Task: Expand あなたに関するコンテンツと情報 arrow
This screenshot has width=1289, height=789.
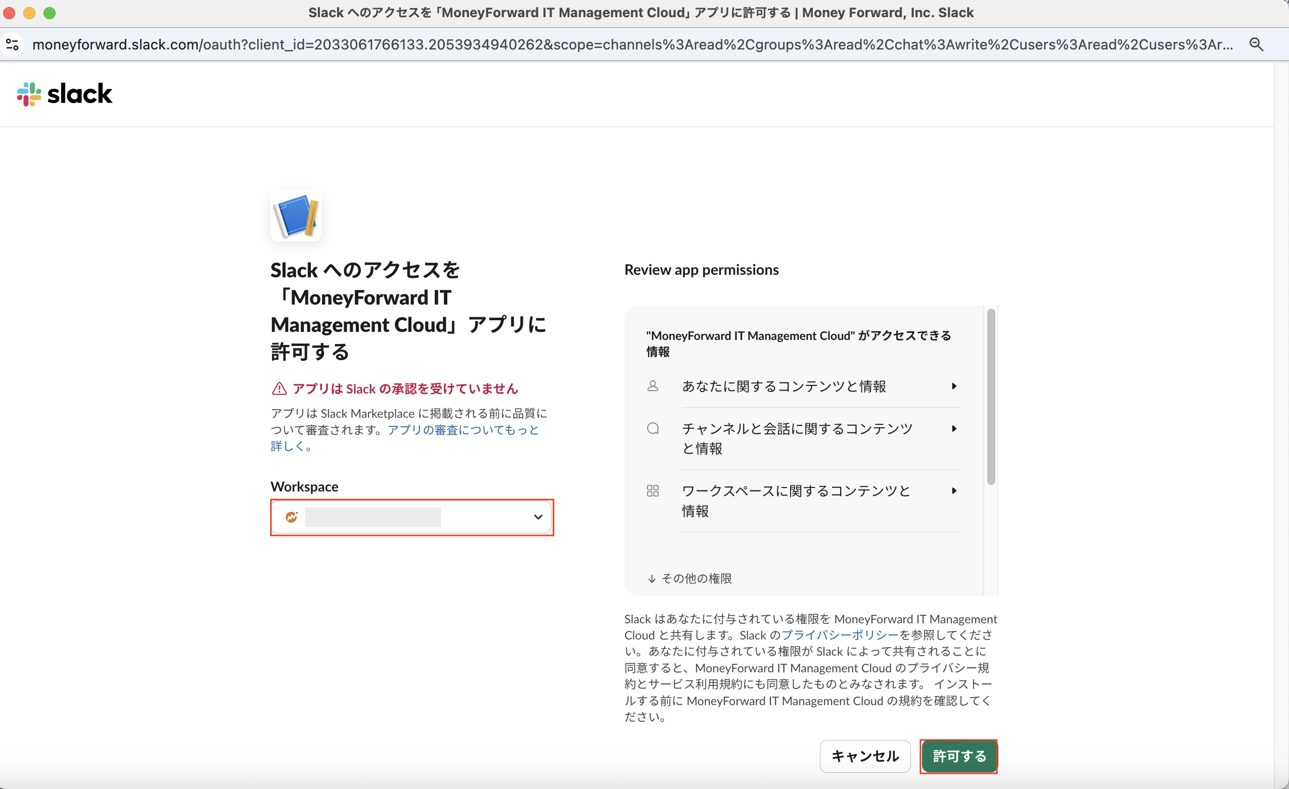Action: (x=954, y=386)
